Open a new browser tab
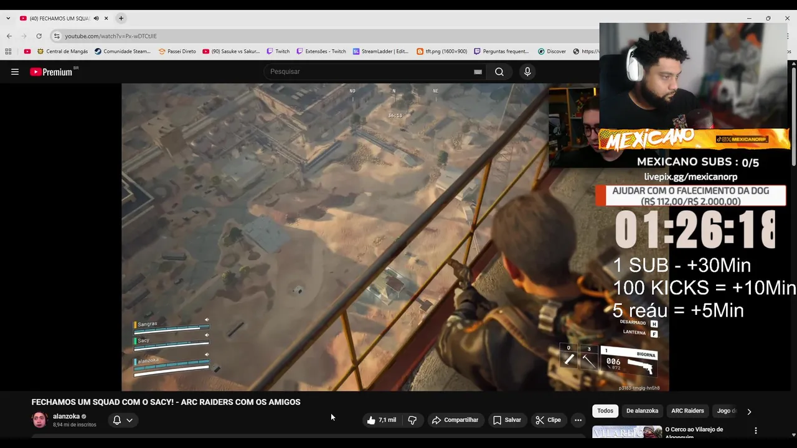Viewport: 797px width, 448px height. click(121, 18)
